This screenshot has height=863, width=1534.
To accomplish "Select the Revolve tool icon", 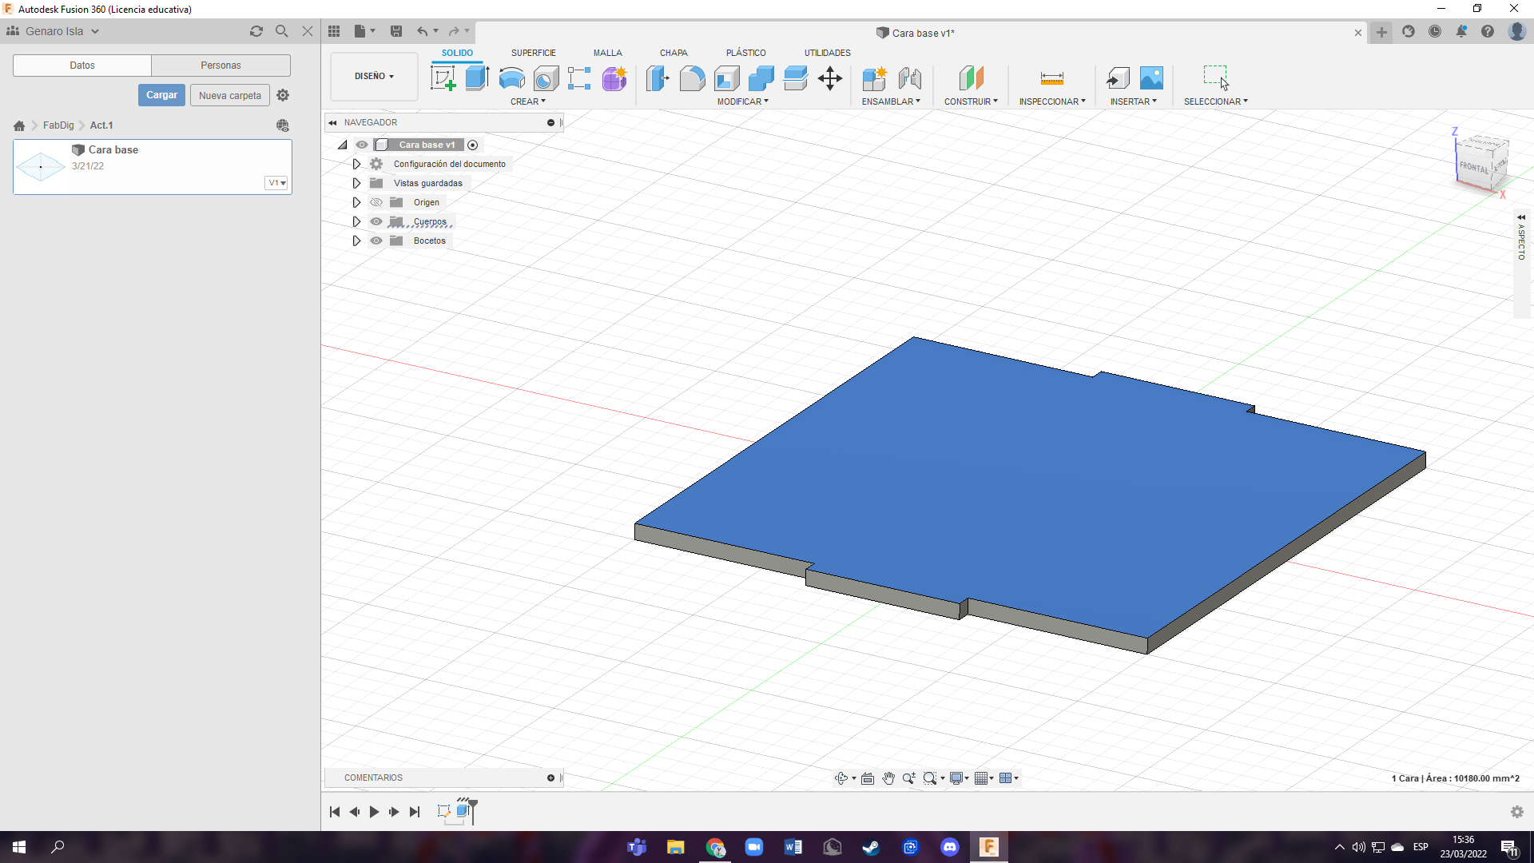I will pos(511,78).
